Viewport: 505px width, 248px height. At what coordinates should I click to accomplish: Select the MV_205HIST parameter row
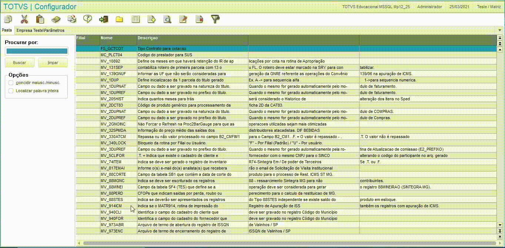(x=286, y=99)
